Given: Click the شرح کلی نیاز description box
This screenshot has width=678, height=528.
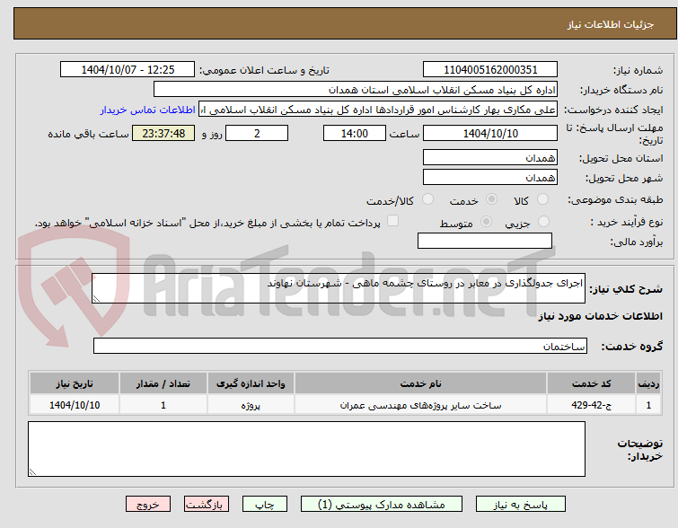Looking at the screenshot, I should coord(339,288).
